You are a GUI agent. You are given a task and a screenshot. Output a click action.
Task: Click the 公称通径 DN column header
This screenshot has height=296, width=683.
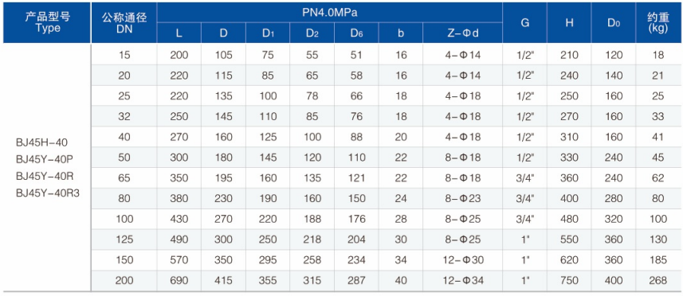pos(124,22)
